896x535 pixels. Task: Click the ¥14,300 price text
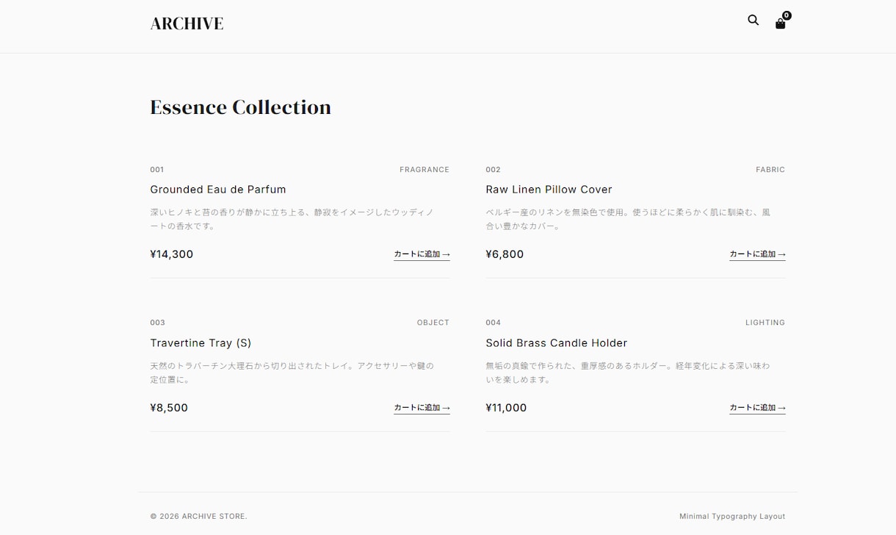(172, 254)
